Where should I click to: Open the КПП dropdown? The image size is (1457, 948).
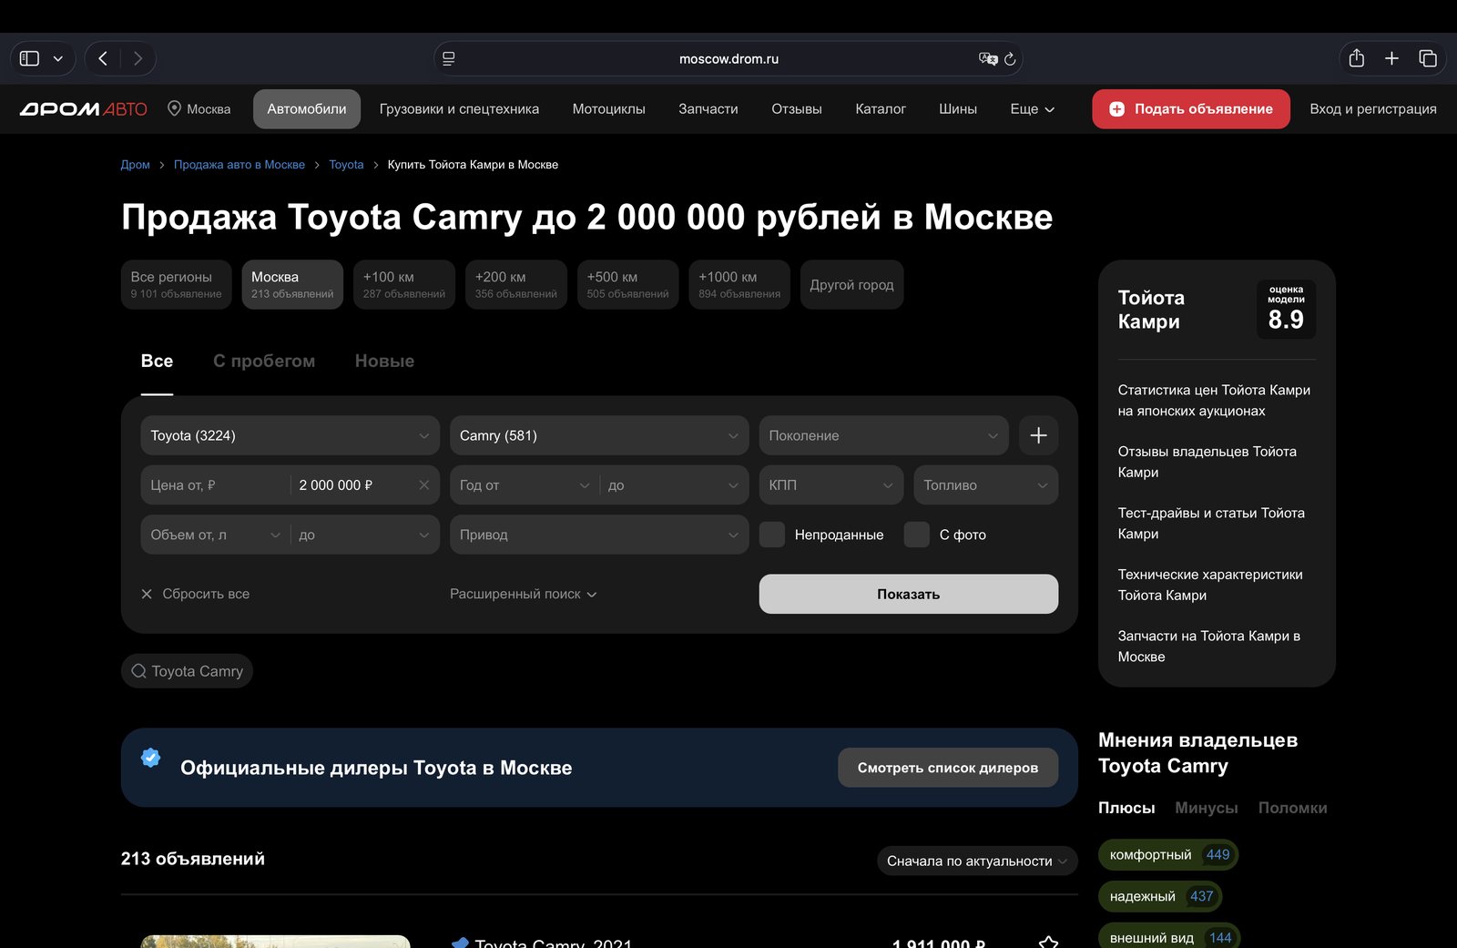831,485
